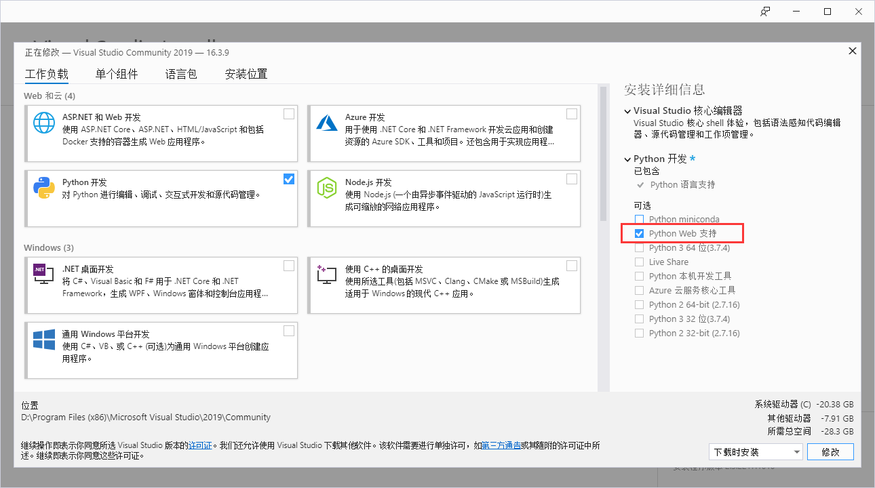Check the Azure development workload box
875x488 pixels.
coord(572,114)
